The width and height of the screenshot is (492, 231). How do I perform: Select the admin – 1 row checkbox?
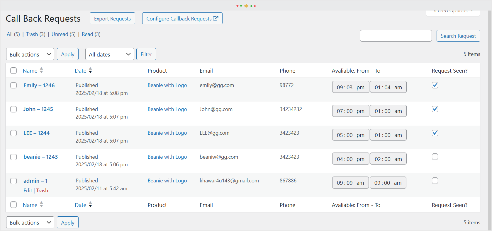(13, 181)
